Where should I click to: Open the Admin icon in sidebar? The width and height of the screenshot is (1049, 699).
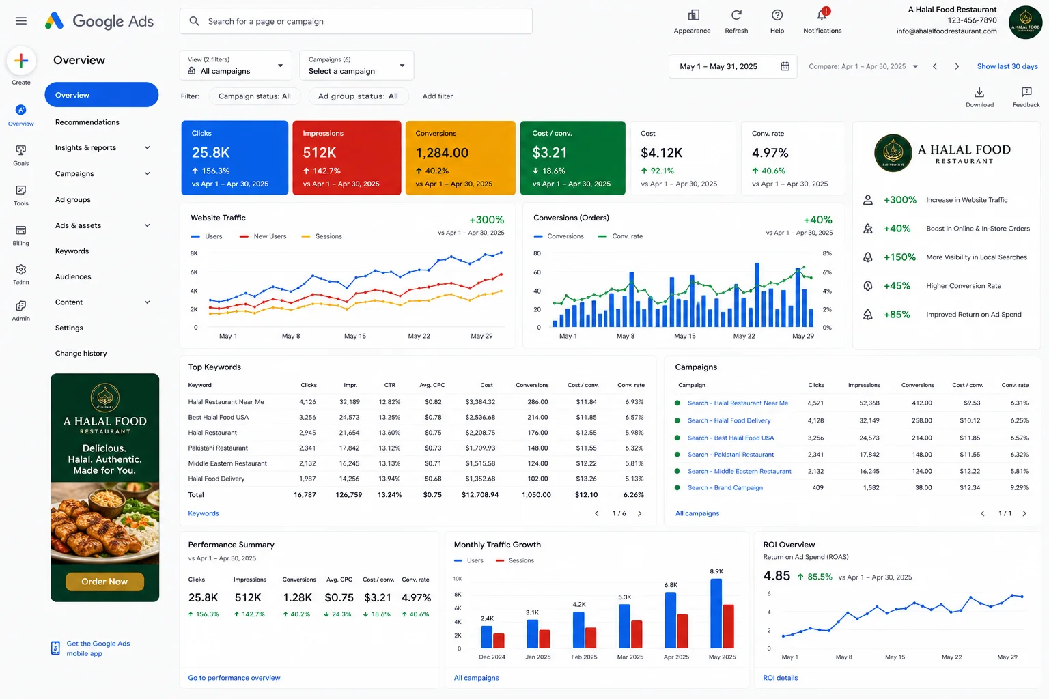[x=21, y=306]
